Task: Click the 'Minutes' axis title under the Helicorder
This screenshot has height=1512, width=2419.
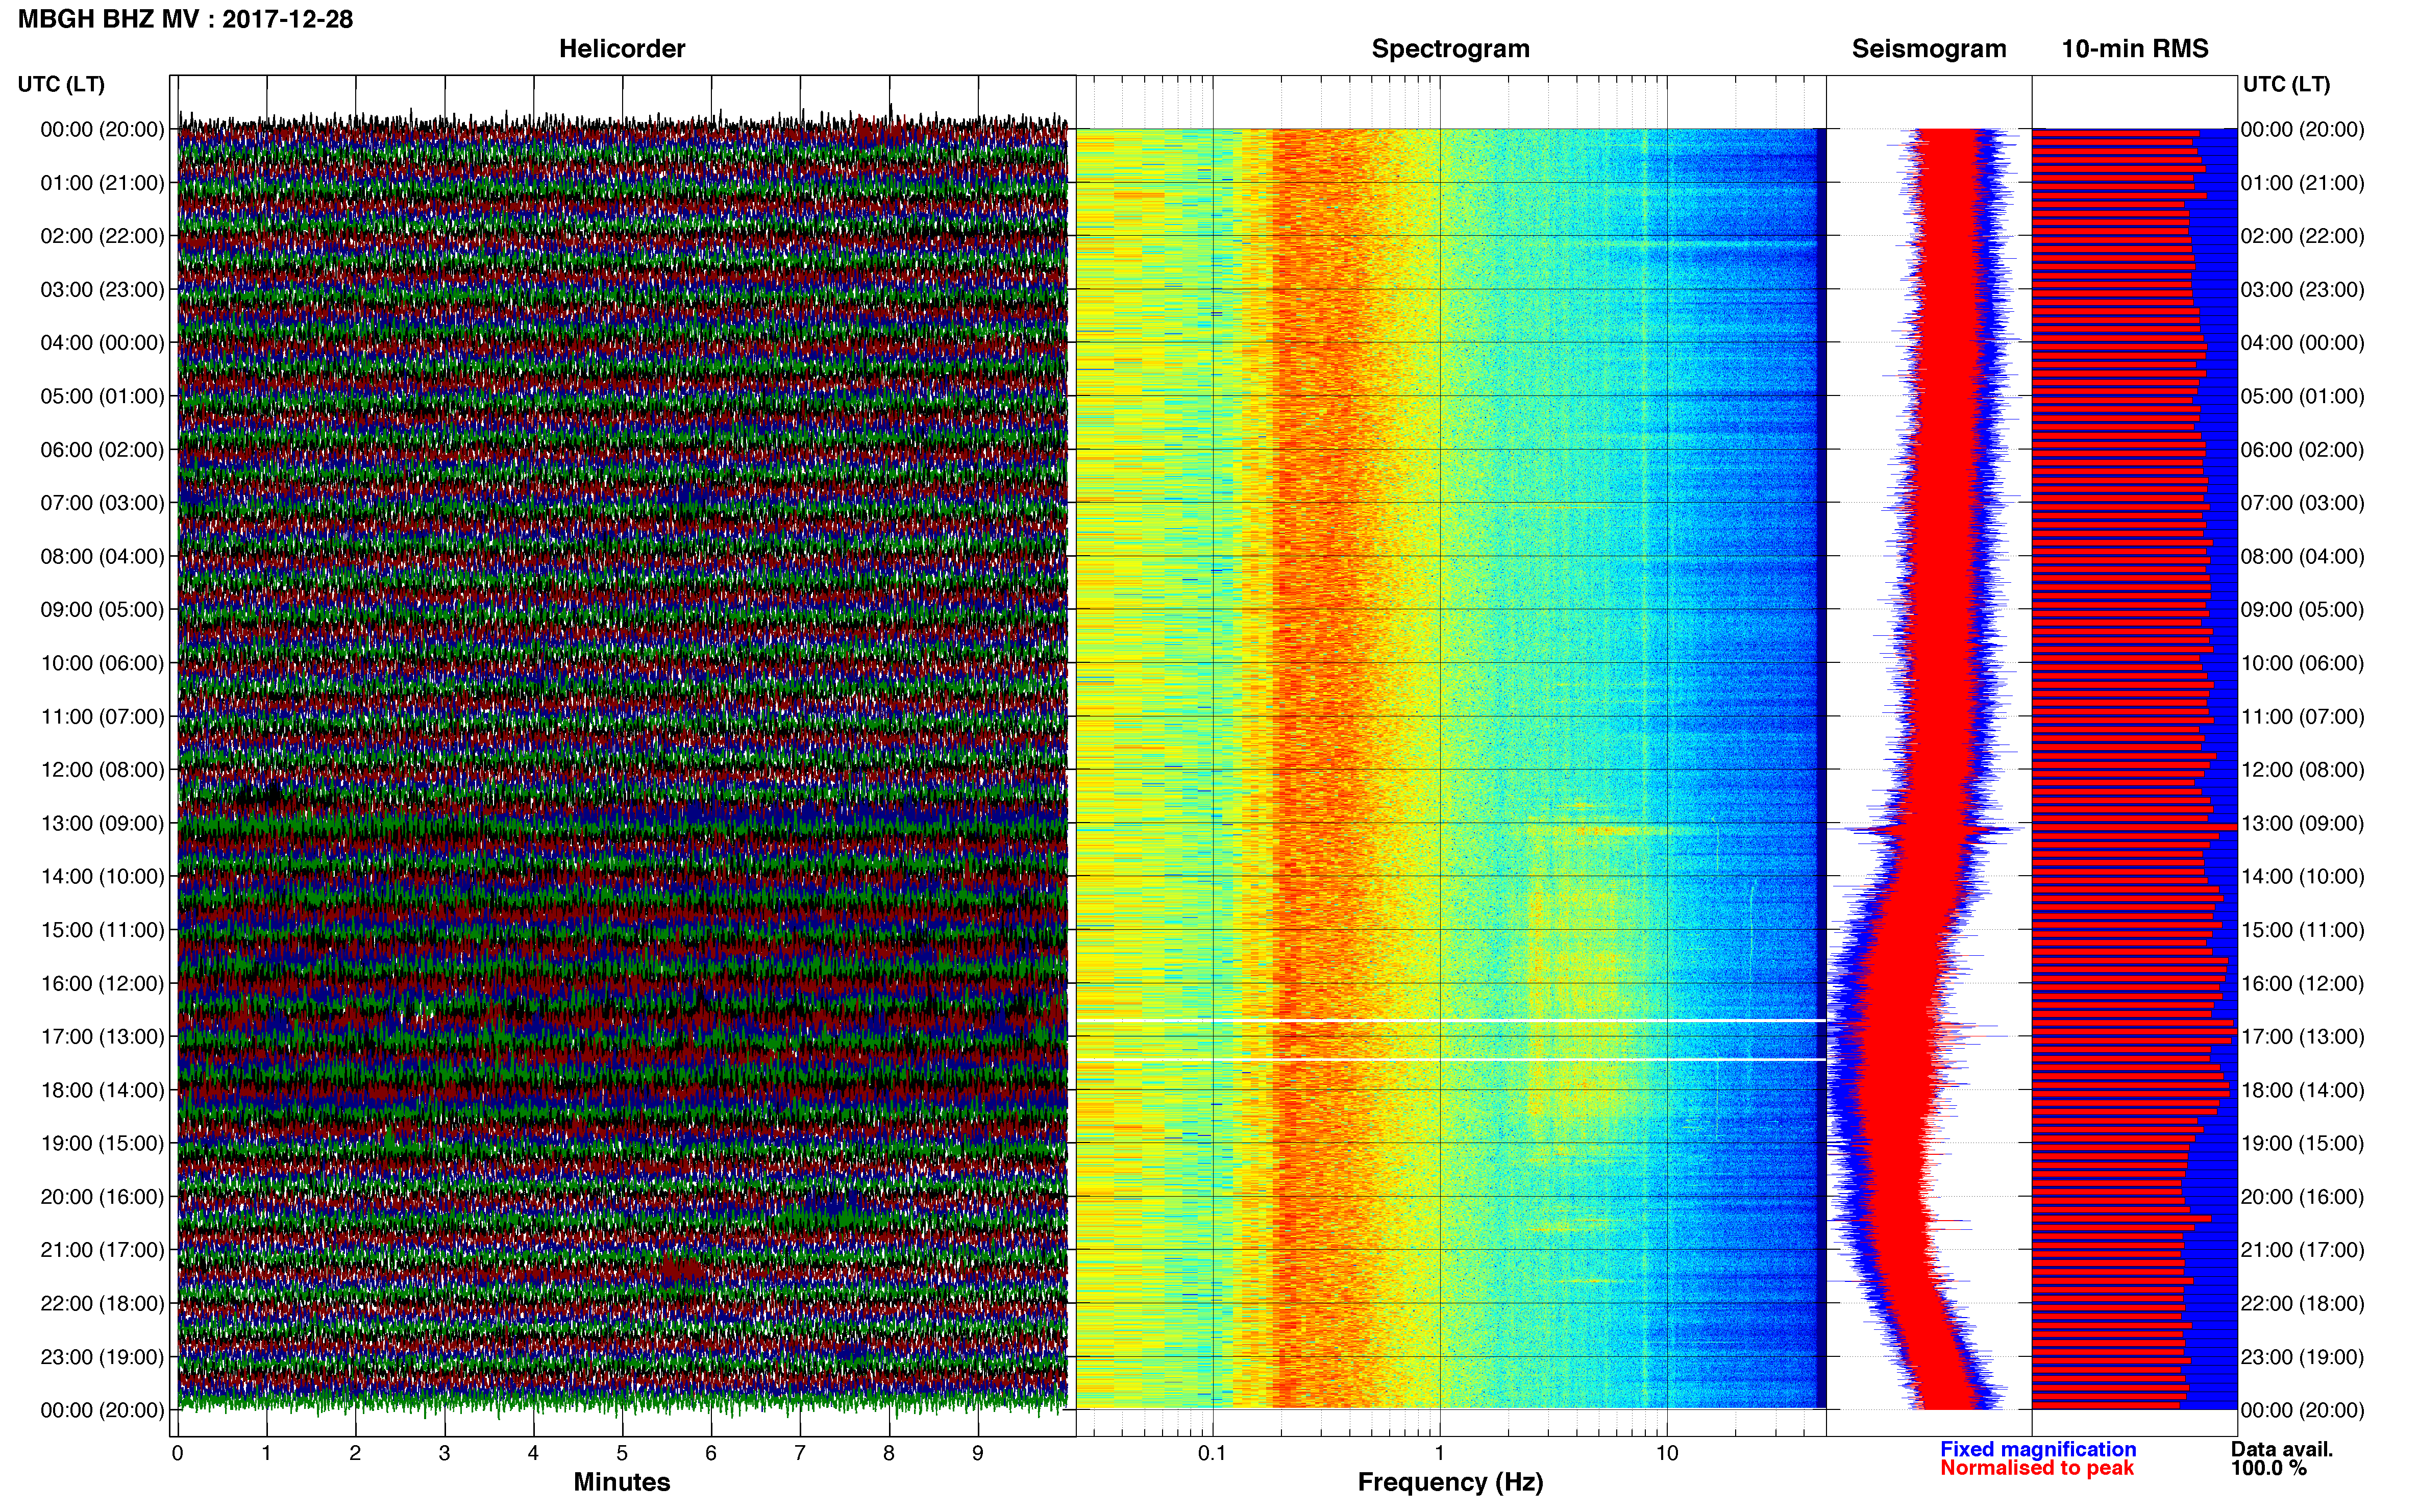Action: click(622, 1482)
